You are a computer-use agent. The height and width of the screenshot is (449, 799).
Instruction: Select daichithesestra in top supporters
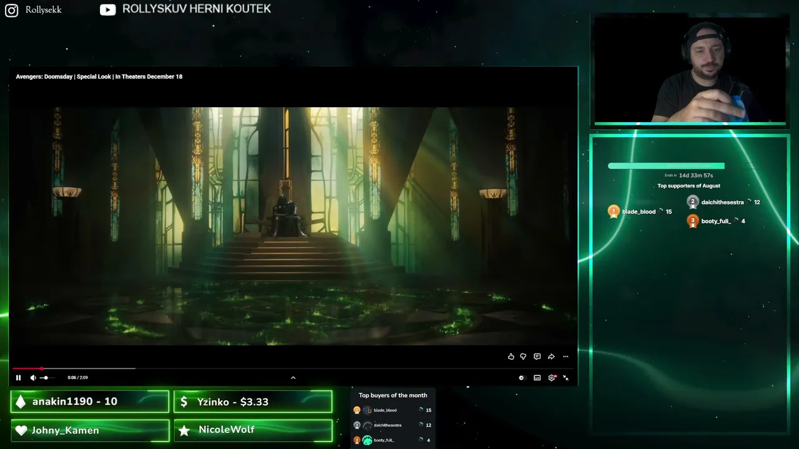click(722, 202)
